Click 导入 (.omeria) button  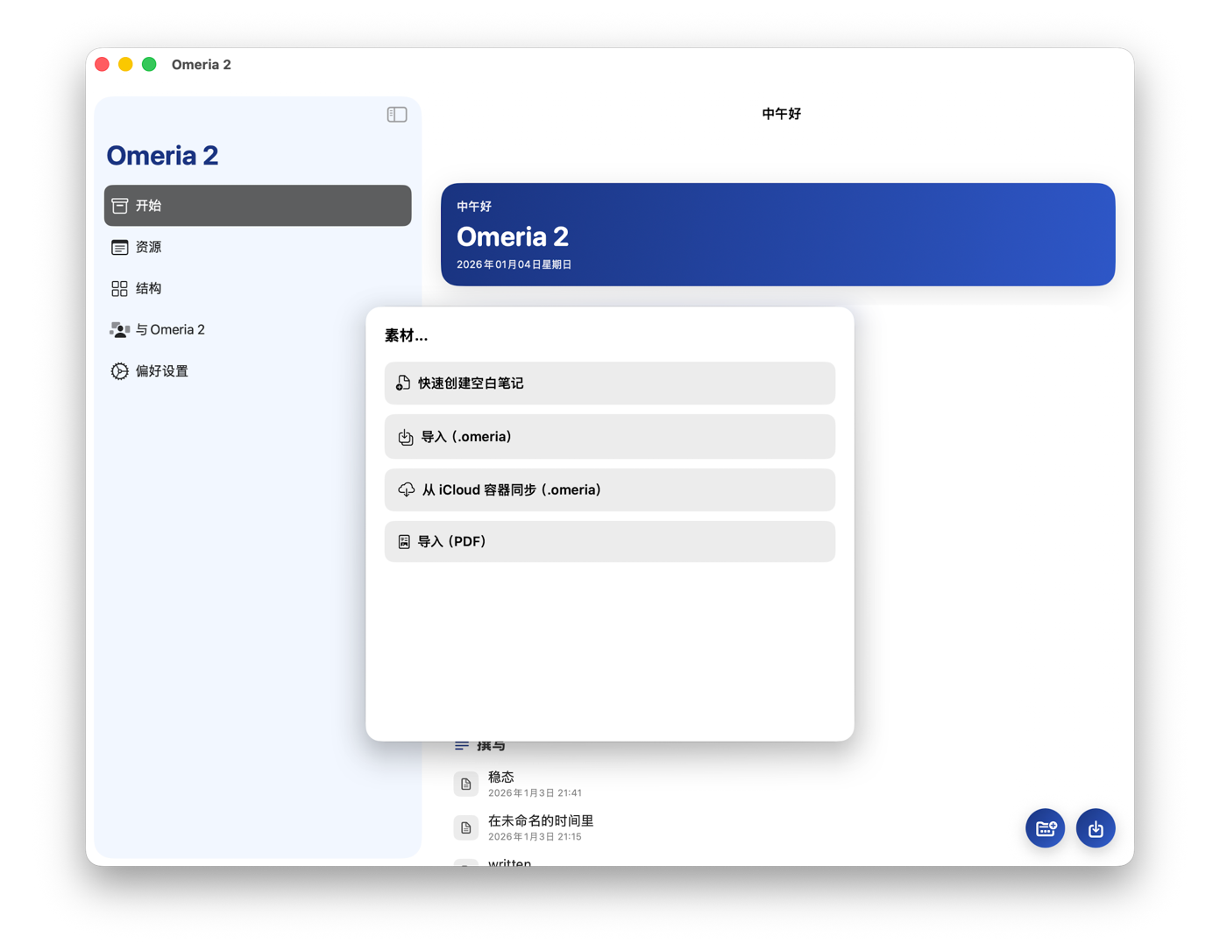[x=609, y=437]
